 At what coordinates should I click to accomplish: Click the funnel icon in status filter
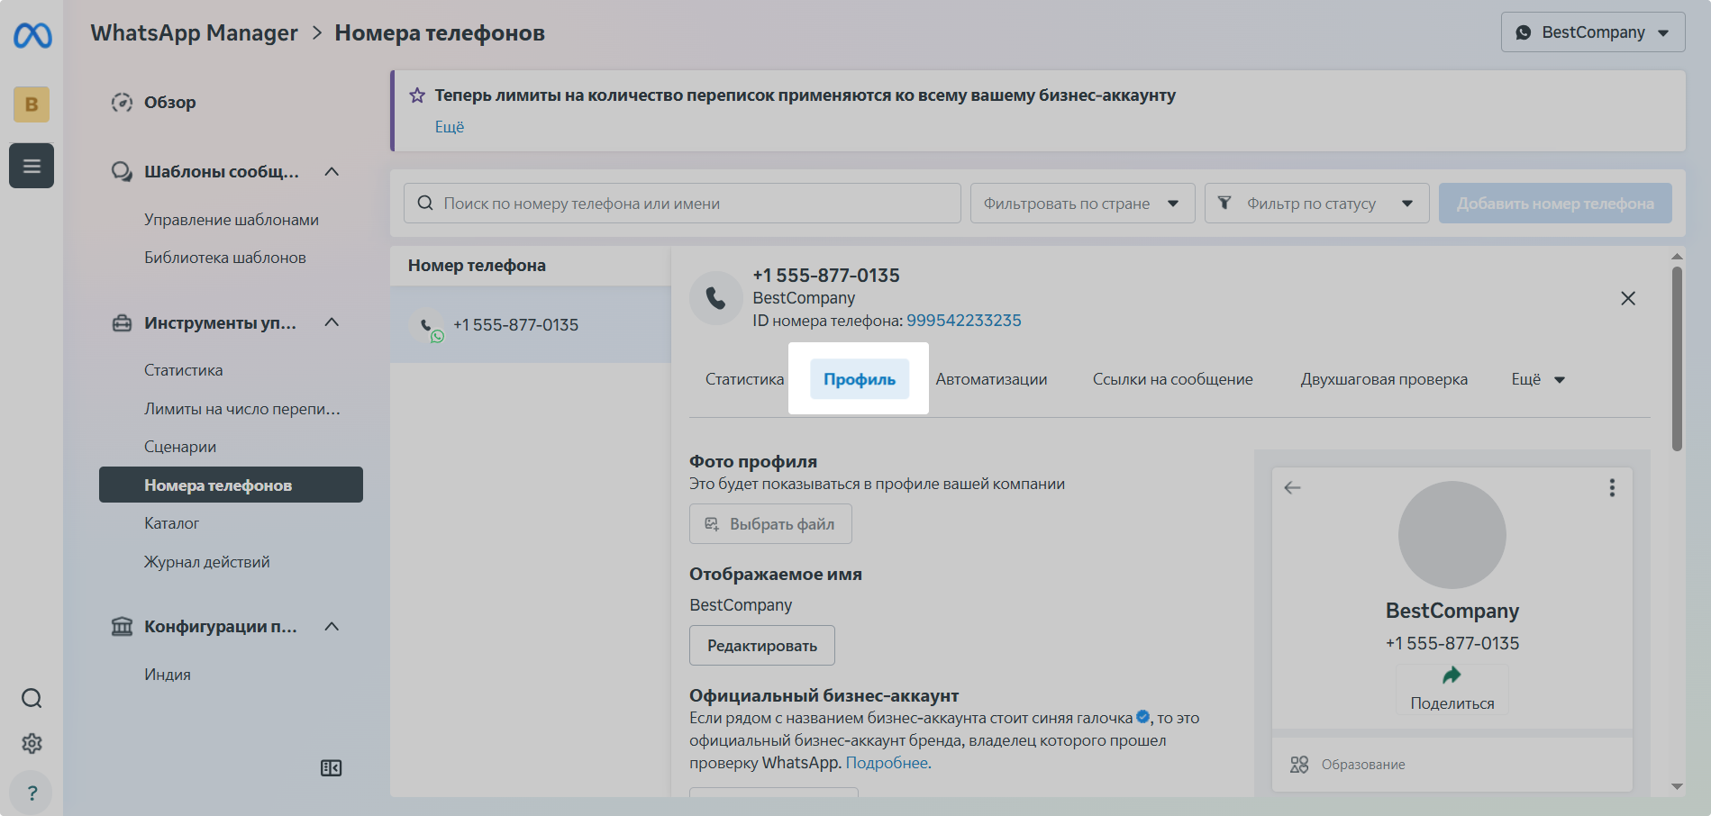(x=1224, y=203)
